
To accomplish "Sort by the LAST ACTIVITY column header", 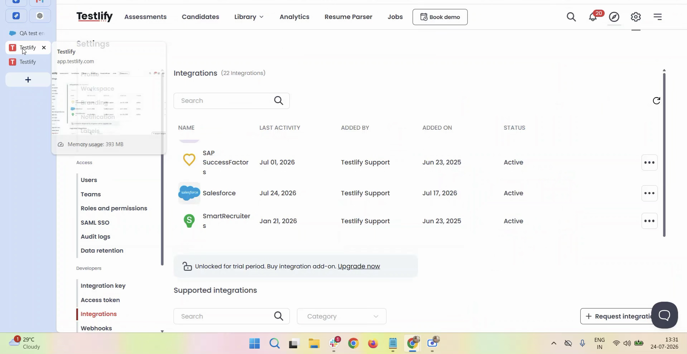I will 280,128.
